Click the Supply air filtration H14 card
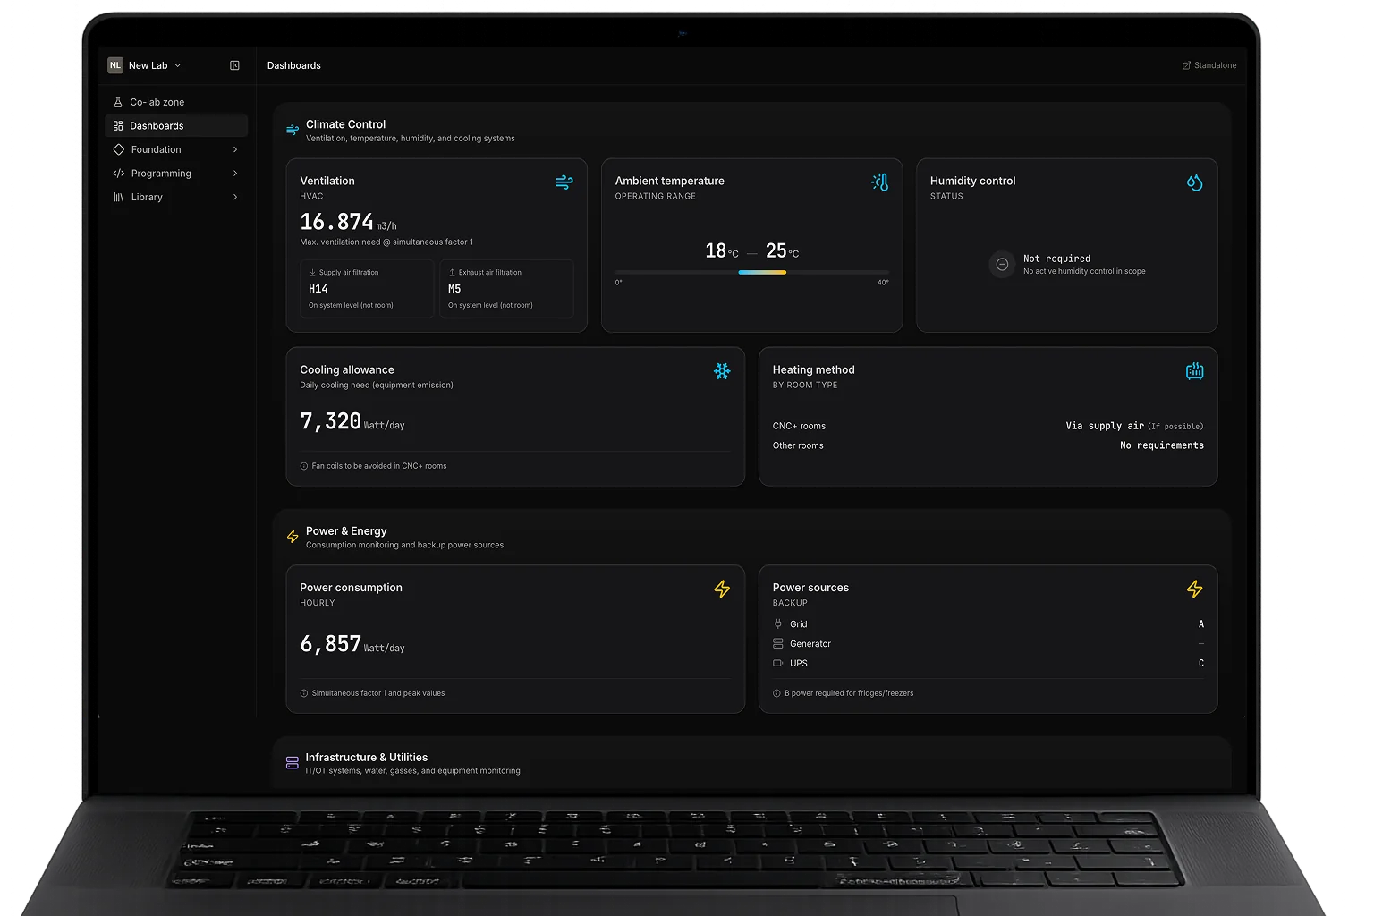The image size is (1374, 916). (x=367, y=289)
